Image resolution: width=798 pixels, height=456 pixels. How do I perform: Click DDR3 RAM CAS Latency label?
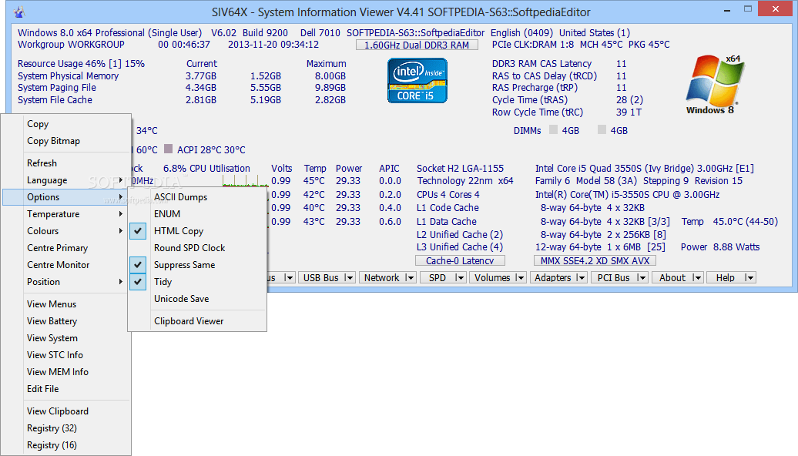coord(541,64)
